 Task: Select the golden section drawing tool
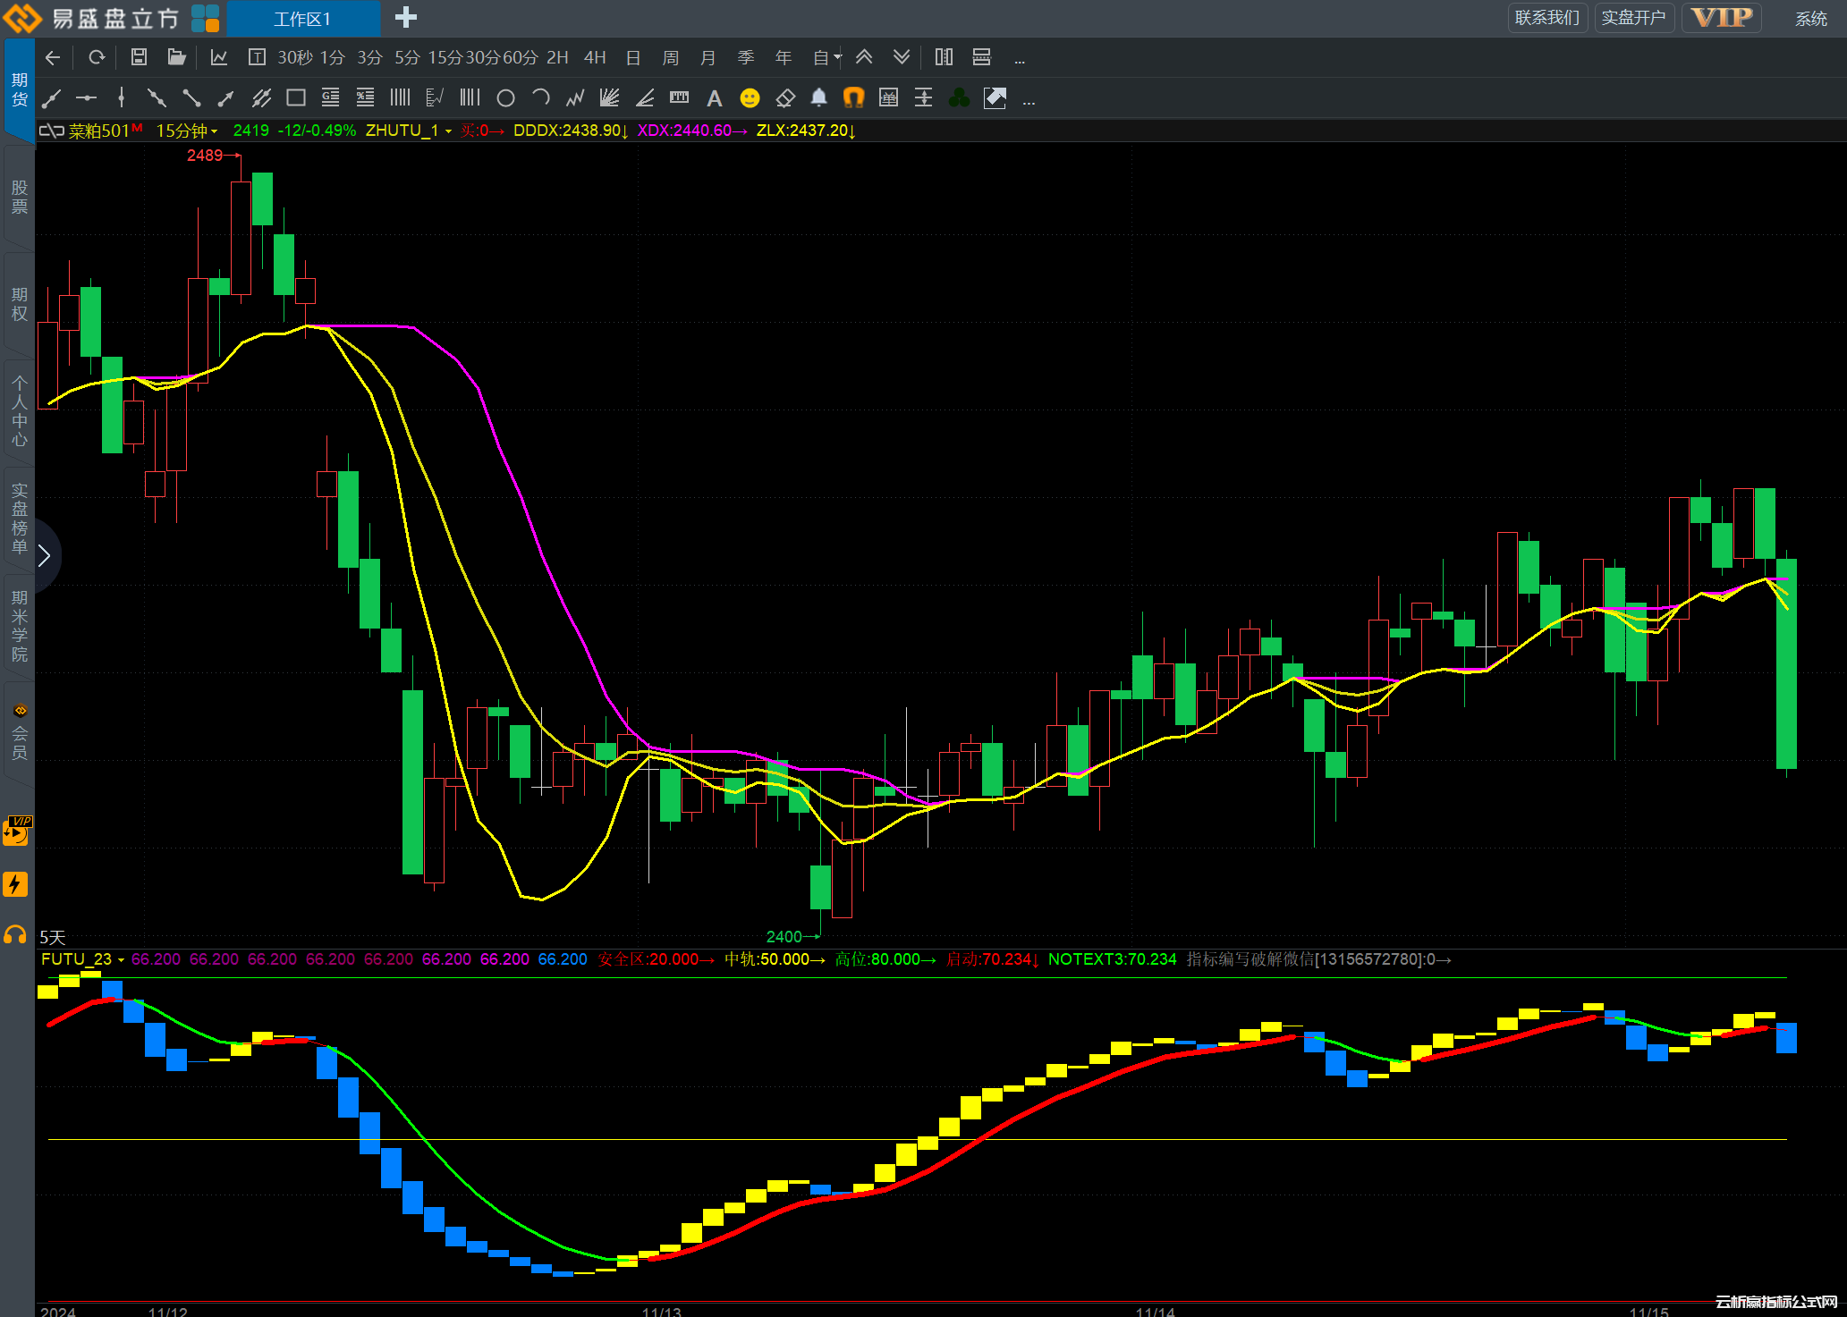331,98
